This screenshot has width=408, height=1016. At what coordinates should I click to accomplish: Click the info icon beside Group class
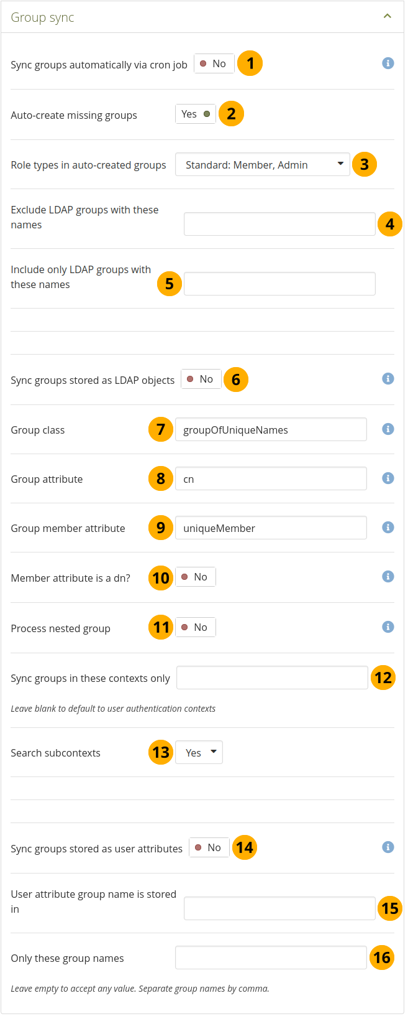[x=388, y=429]
